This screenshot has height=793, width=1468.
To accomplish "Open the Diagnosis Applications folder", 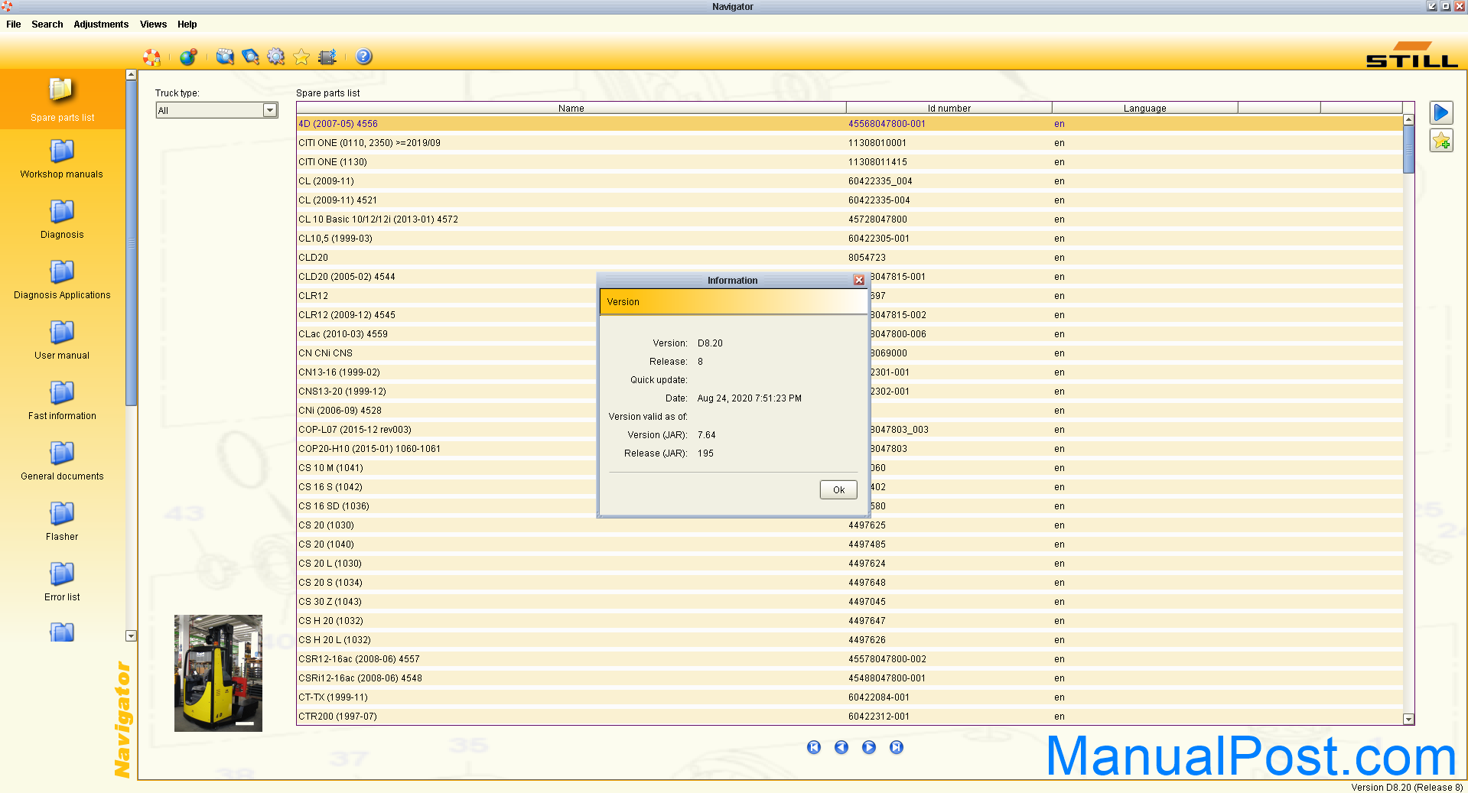I will click(62, 280).
